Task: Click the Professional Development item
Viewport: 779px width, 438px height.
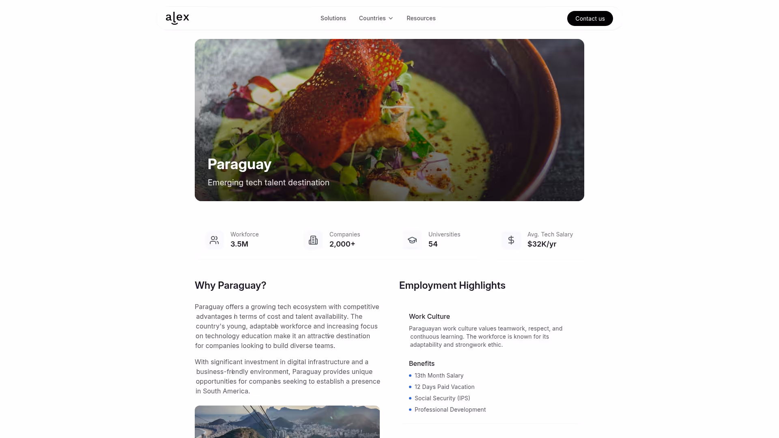Action: click(450, 410)
